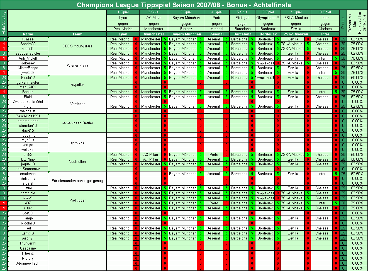Click player name ersoichso
The width and height of the screenshot is (368, 271).
[x=28, y=174]
